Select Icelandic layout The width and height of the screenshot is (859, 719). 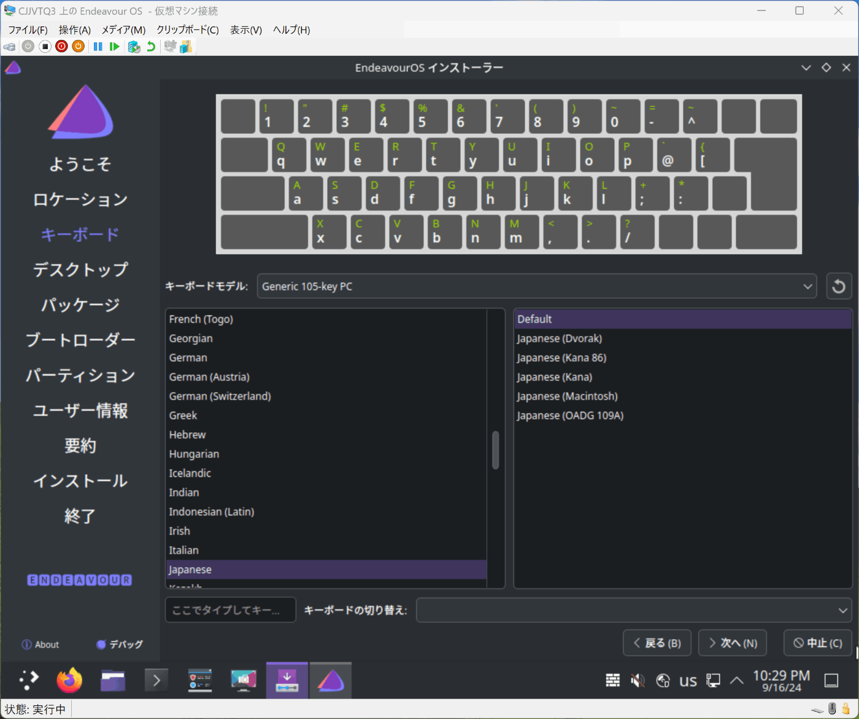[326, 473]
